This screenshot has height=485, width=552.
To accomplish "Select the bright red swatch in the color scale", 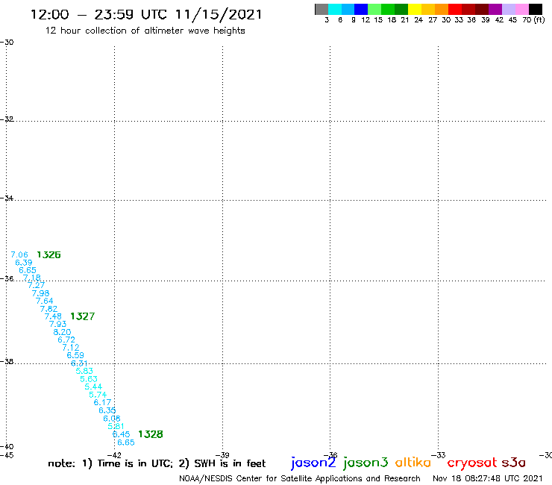I will 455,9.
